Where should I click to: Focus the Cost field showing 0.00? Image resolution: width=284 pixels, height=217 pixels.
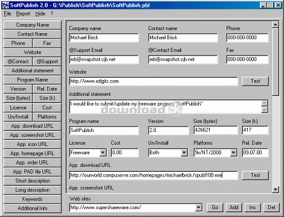pyautogui.click(x=125, y=153)
